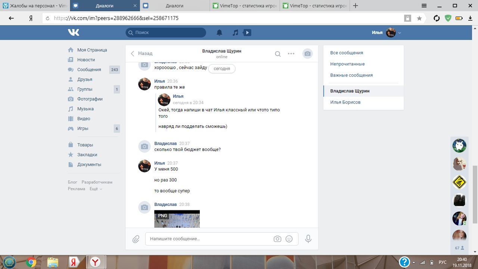Open the three-dots conversation actions menu
The width and height of the screenshot is (478, 269).
point(291,54)
